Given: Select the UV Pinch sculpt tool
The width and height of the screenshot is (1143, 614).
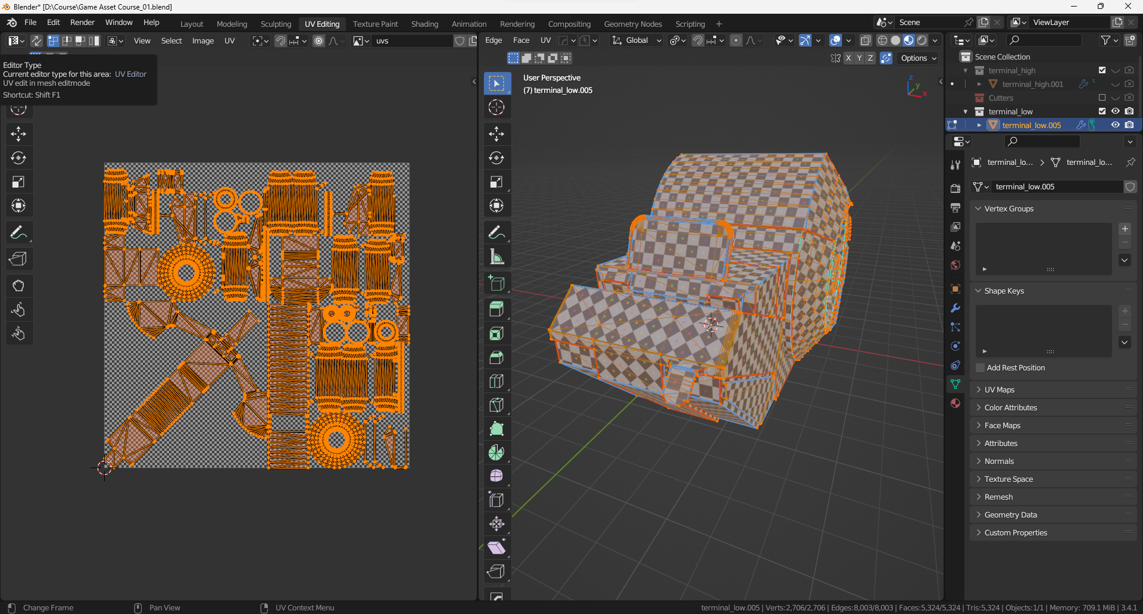Looking at the screenshot, I should tap(18, 334).
